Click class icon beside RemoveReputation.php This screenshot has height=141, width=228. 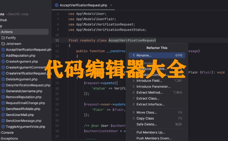pyautogui.click(x=3, y=97)
